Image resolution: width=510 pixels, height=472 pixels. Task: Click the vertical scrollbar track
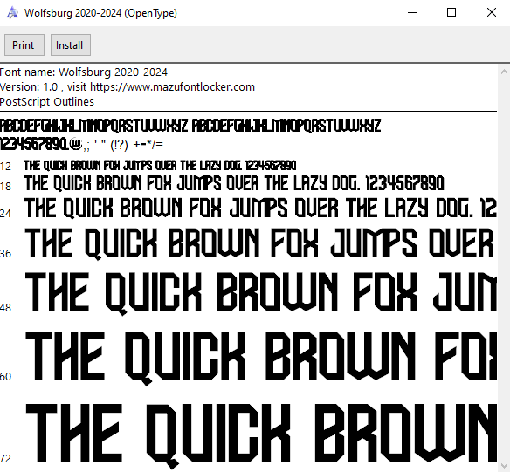(504, 269)
